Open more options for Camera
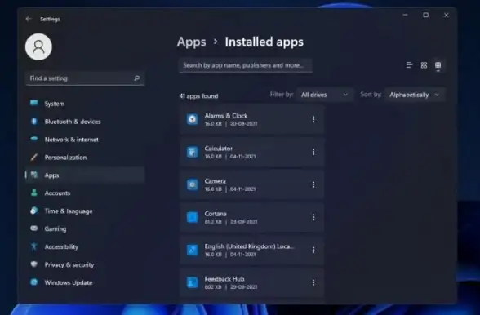 [x=313, y=184]
